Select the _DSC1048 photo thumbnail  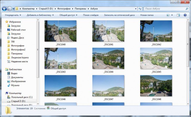[x=156, y=86]
